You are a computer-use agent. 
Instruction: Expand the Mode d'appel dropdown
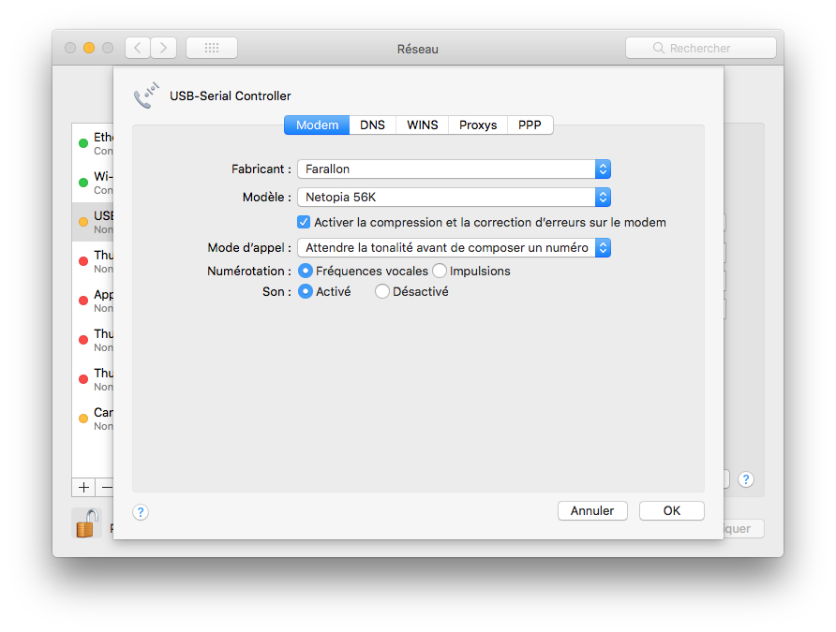[454, 248]
